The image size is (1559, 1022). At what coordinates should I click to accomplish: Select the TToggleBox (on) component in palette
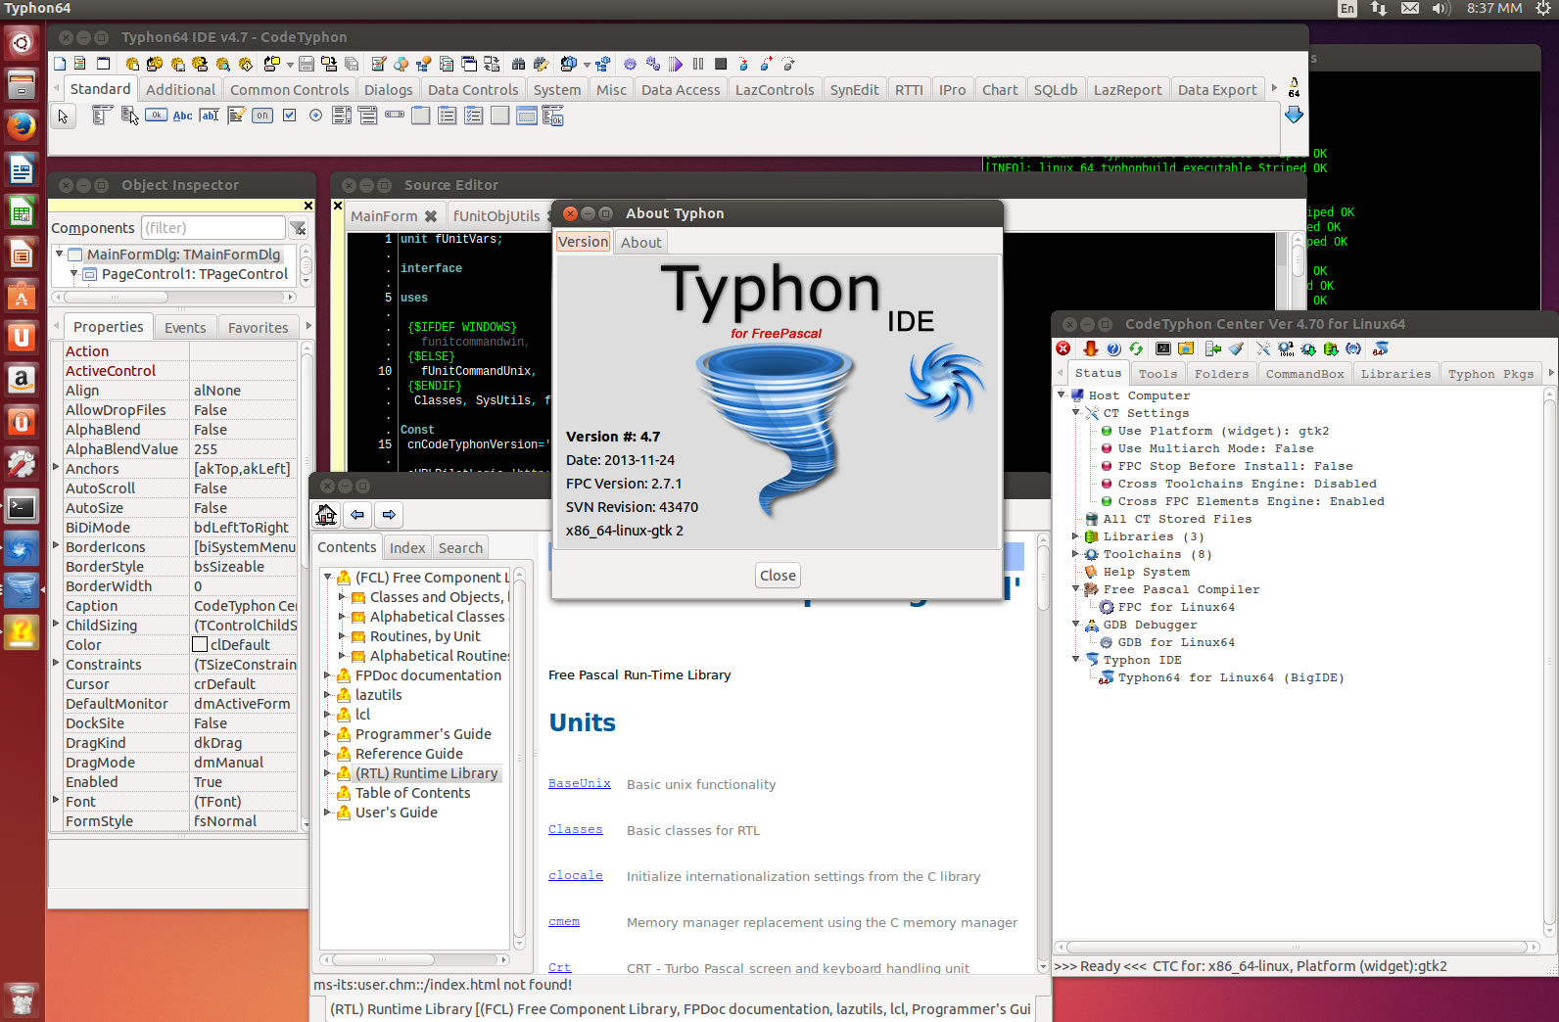point(262,116)
